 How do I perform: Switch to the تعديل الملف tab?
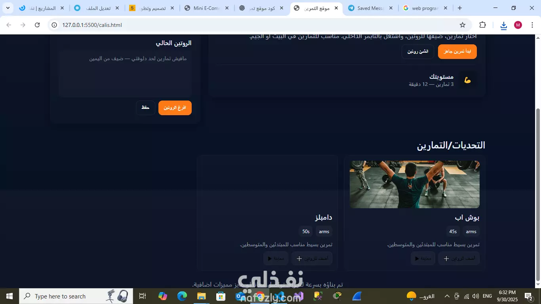click(x=97, y=8)
